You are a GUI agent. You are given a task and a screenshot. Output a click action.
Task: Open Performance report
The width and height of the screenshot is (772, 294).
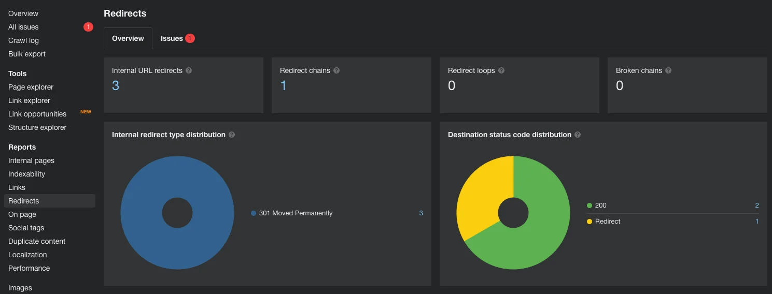29,268
